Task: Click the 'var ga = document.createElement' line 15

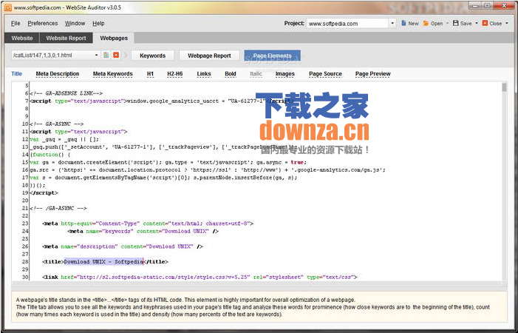Action: (168, 162)
